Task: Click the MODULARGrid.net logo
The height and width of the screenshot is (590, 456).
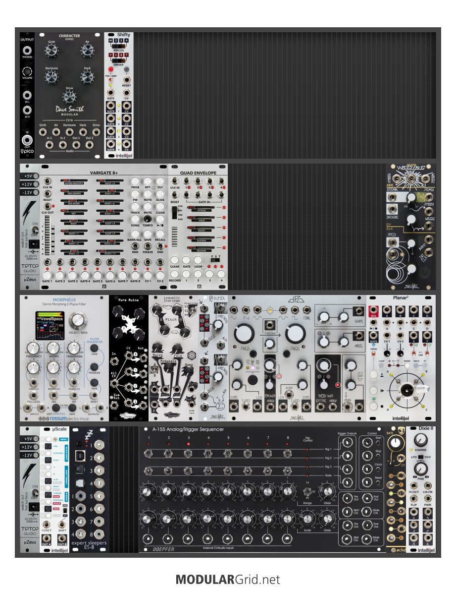Action: tap(228, 579)
